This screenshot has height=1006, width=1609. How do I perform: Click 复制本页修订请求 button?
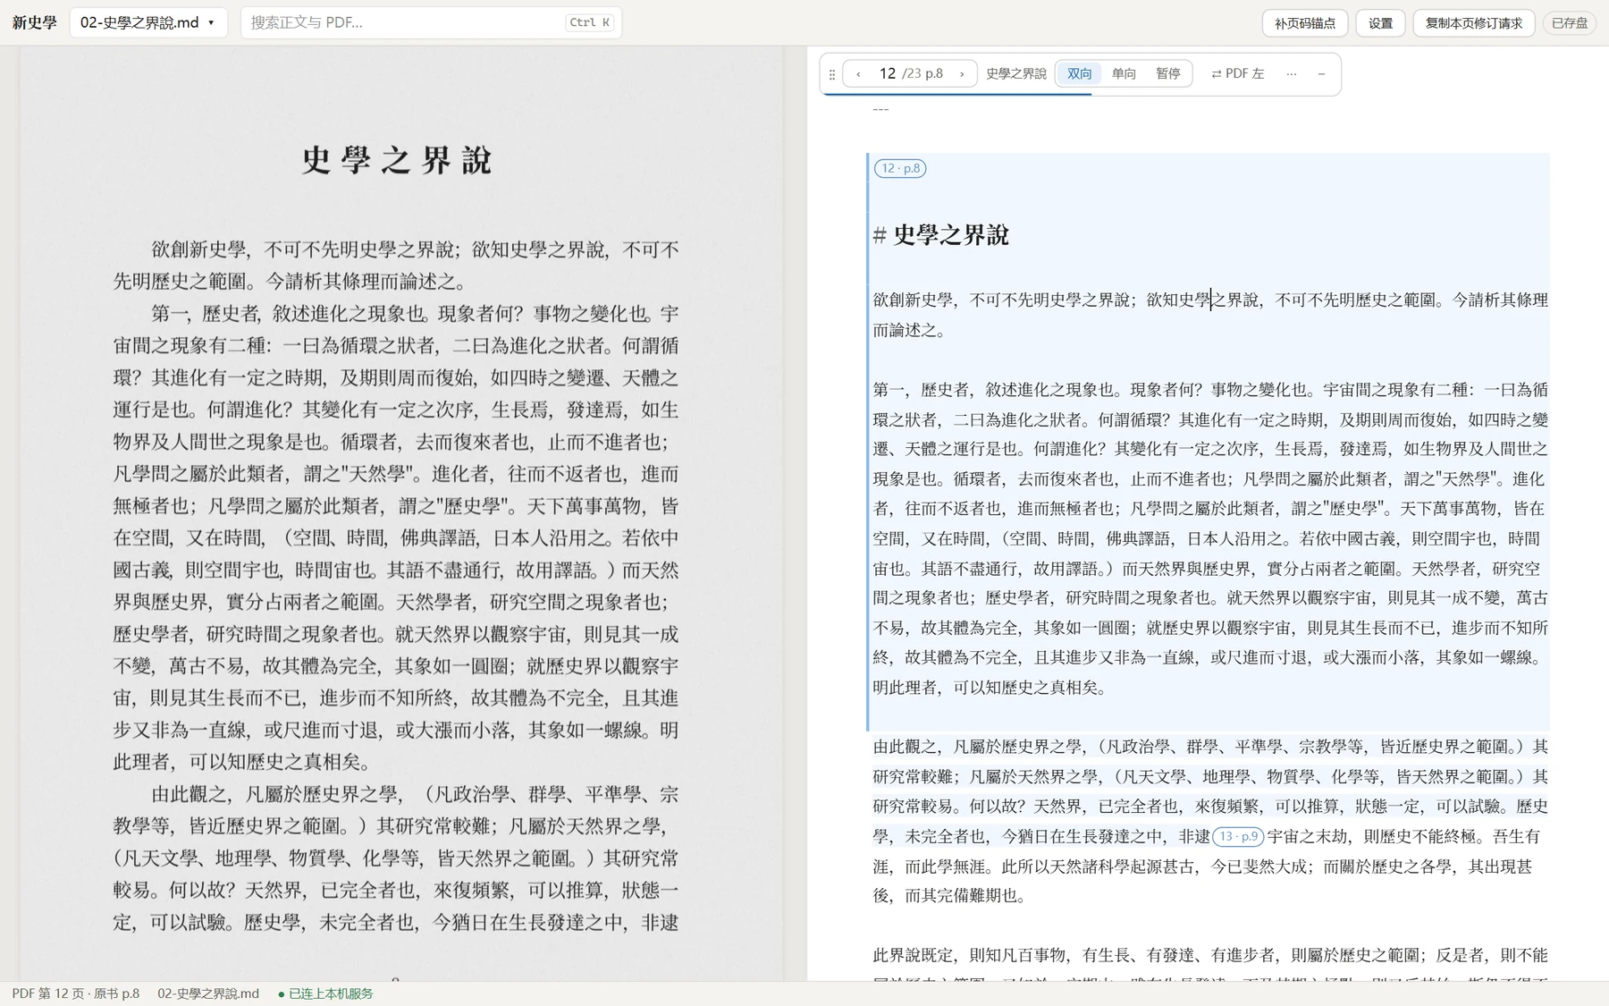pyautogui.click(x=1473, y=23)
